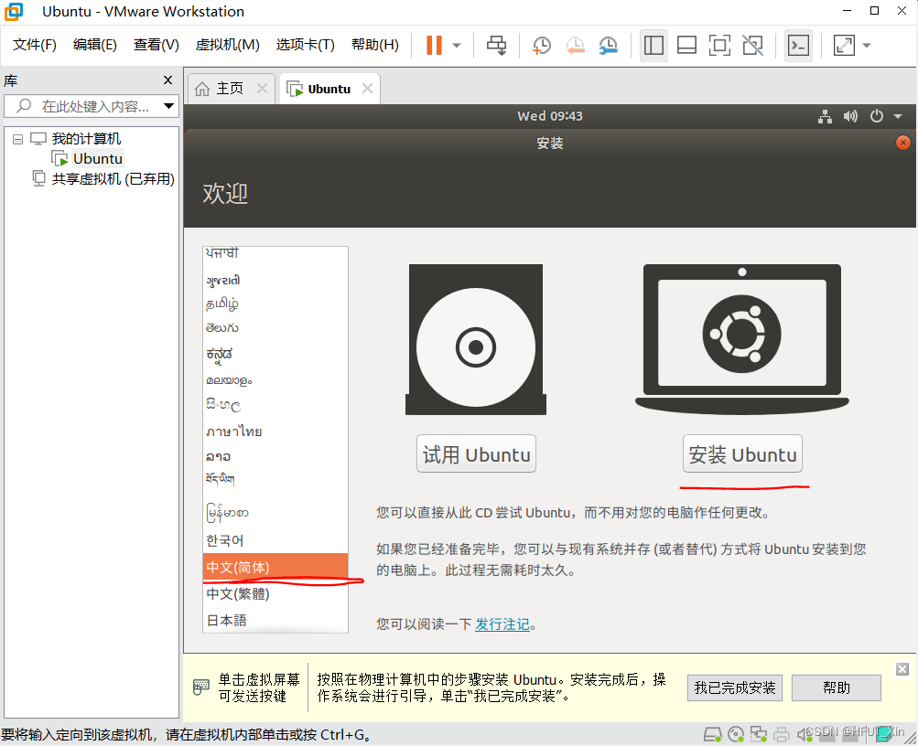The image size is (918, 746).
Task: Open the 虚拟机(M) menu
Action: pos(227,45)
